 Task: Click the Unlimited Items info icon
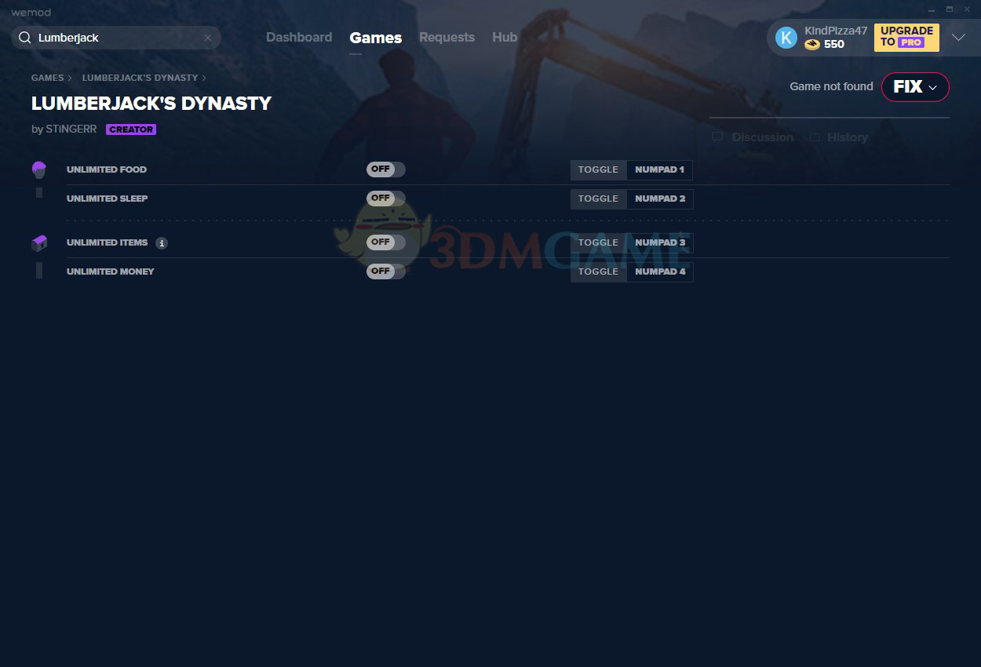coord(162,243)
